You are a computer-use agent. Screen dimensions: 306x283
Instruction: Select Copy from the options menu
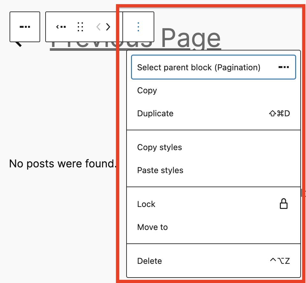point(147,90)
